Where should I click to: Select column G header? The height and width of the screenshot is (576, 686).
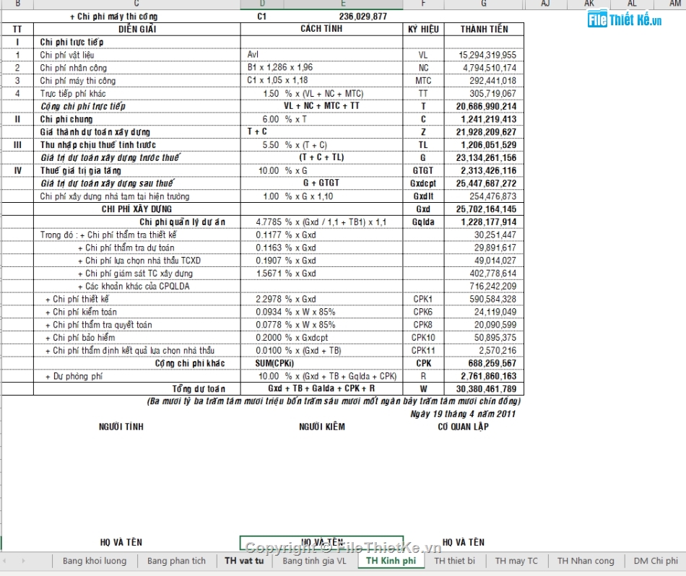click(484, 4)
